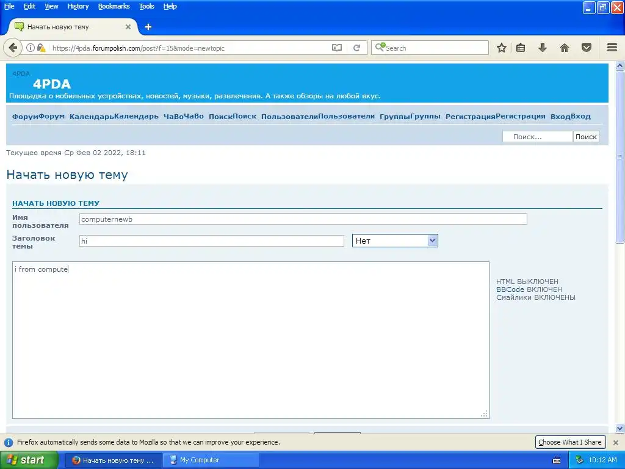Screen dimensions: 625x469
Task: Open the Календарь navigation link
Action: 114,117
